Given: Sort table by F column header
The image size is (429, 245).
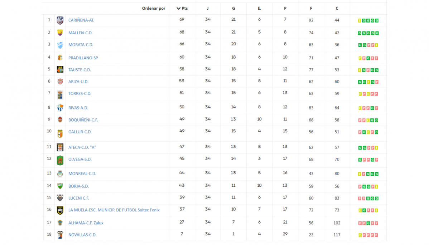Looking at the screenshot, I should (x=311, y=9).
